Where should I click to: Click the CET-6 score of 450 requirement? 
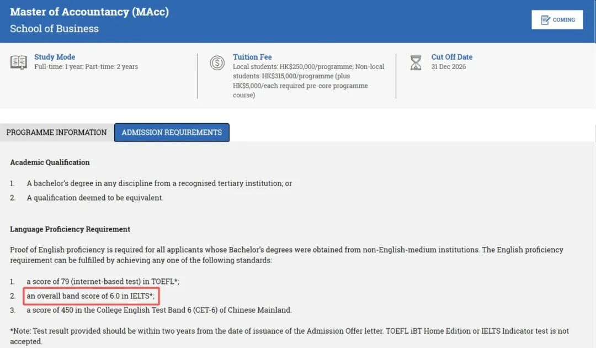(x=159, y=310)
